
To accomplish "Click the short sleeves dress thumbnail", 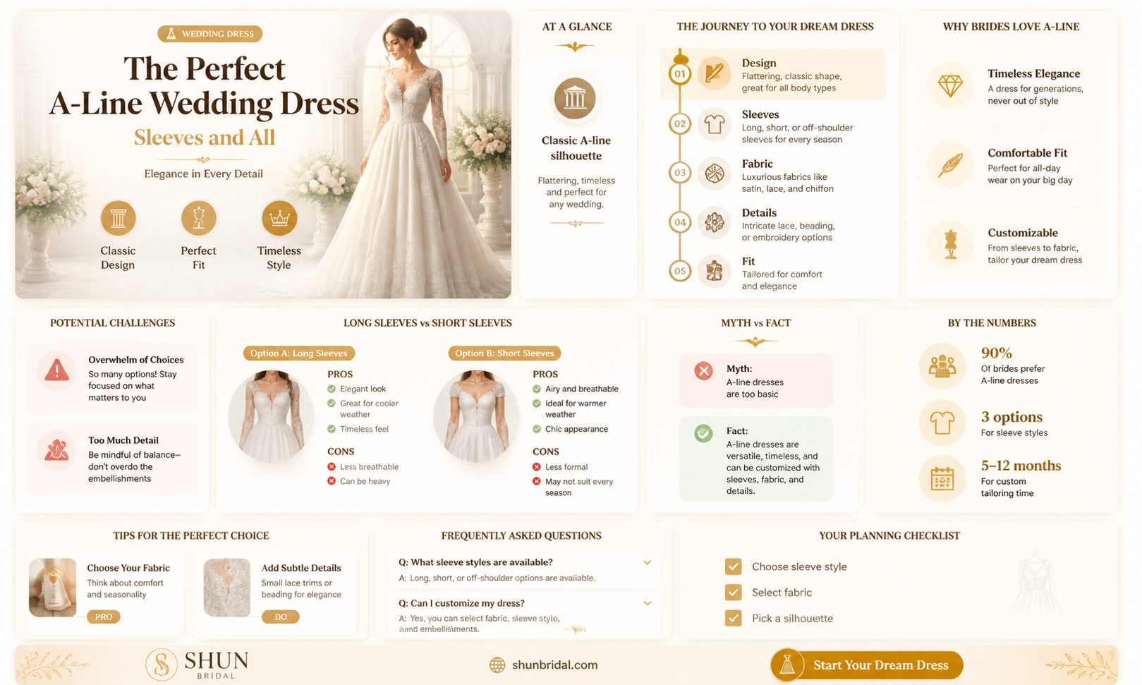I will pos(476,417).
